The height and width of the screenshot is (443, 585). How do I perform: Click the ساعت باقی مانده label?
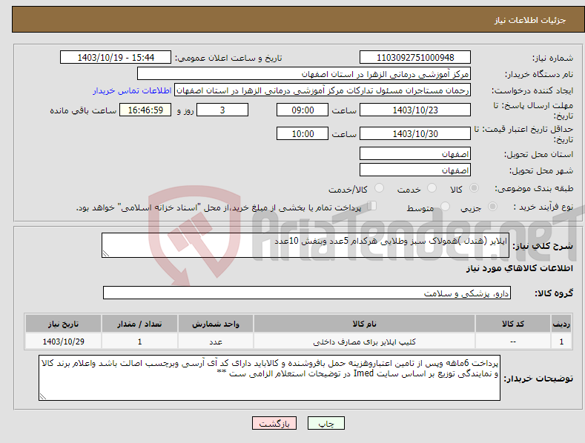[83, 110]
